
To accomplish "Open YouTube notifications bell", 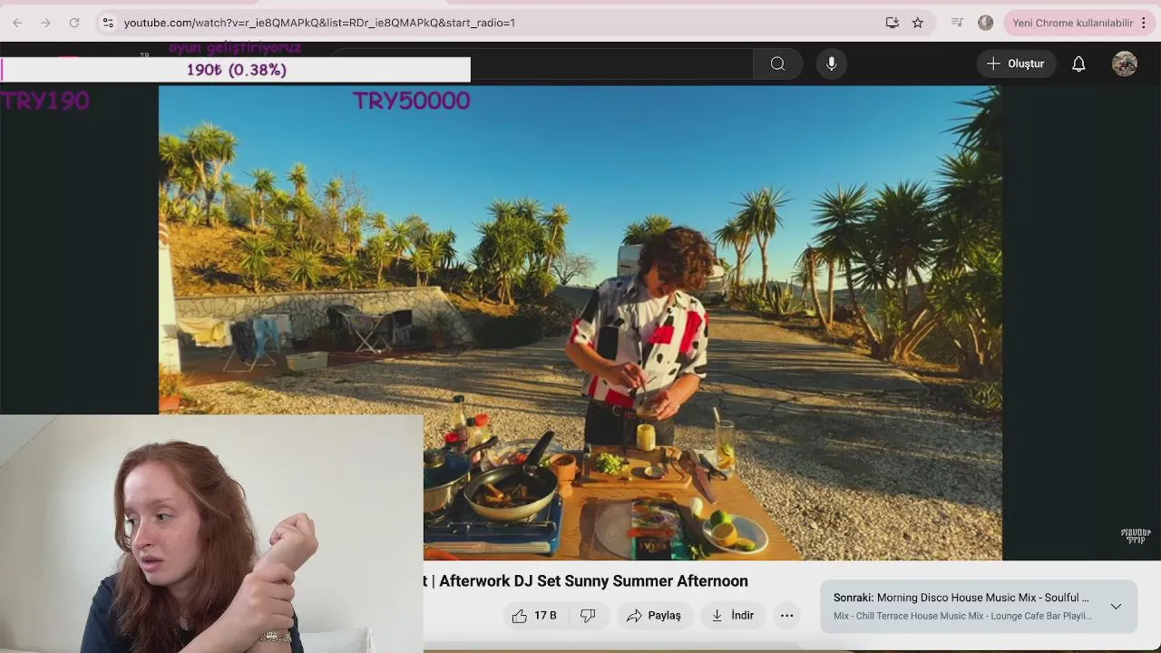I will pyautogui.click(x=1078, y=63).
